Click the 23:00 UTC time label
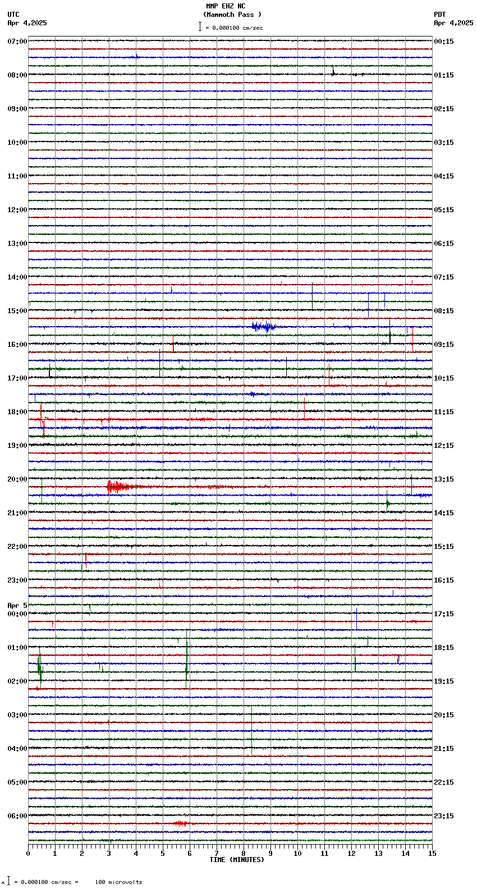Image resolution: width=477 pixels, height=889 pixels. [17, 580]
